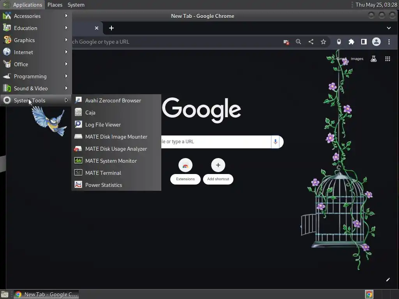Open the System panel menu

point(76,5)
